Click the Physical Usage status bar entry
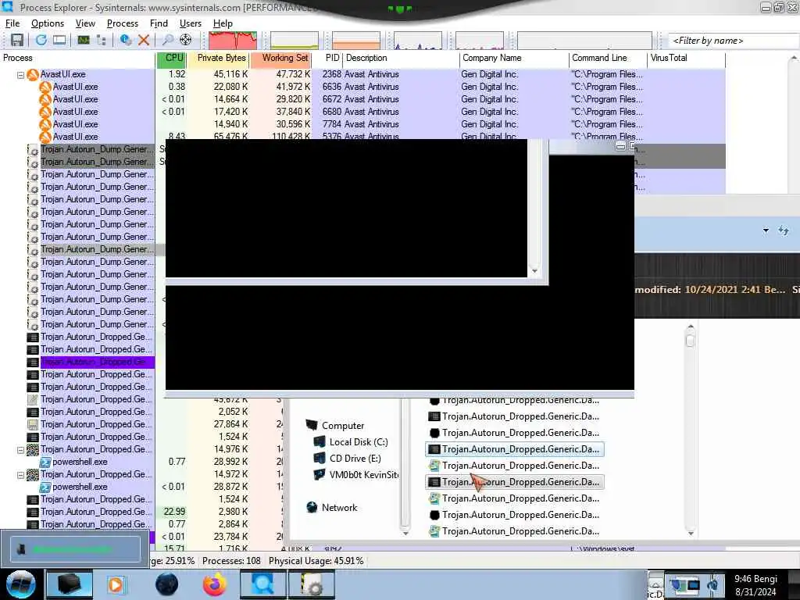This screenshot has width=800, height=600. pos(316,561)
